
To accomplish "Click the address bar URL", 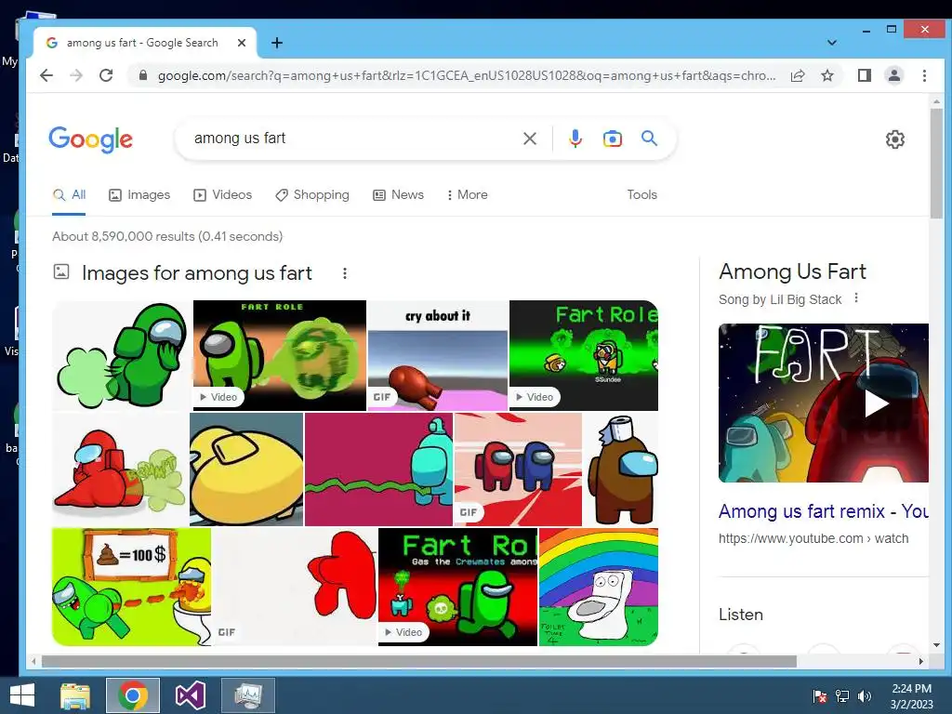I will (467, 75).
